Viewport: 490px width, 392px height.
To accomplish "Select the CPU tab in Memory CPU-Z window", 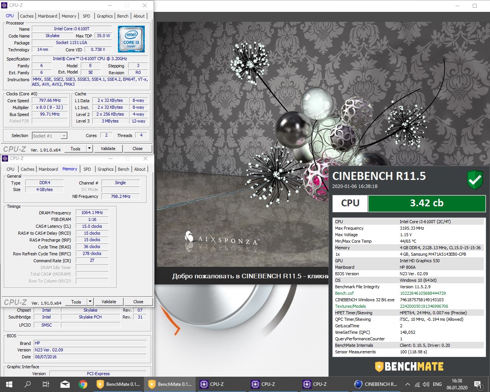I will [11, 169].
